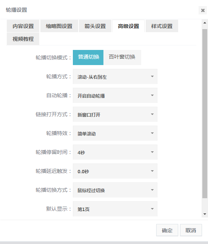Viewport: 208px width, 244px height.
Task: Click the 取消 button
Action: coord(191,230)
